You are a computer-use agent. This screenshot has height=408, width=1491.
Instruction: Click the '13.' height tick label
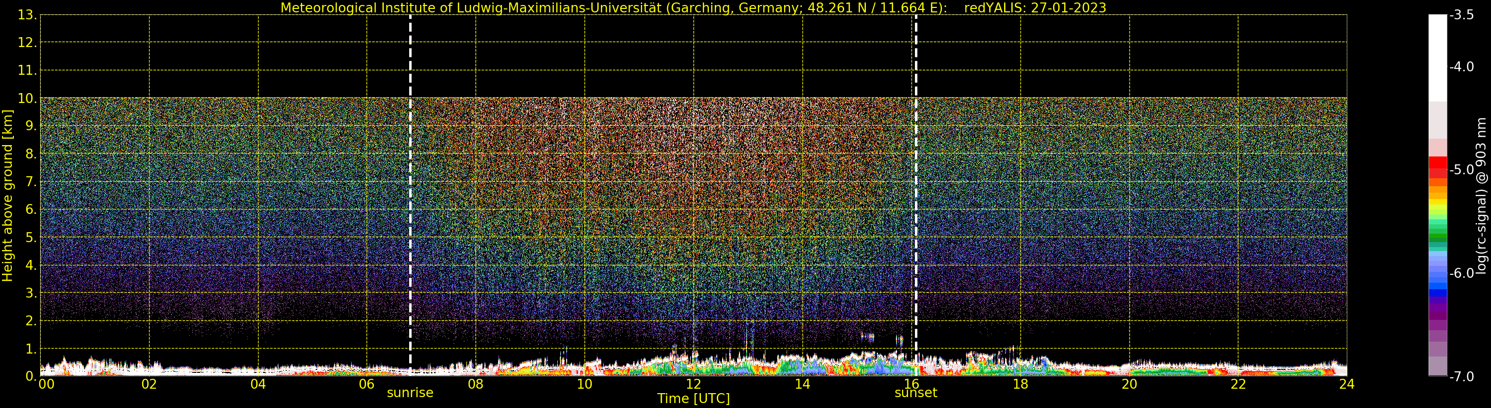27,15
